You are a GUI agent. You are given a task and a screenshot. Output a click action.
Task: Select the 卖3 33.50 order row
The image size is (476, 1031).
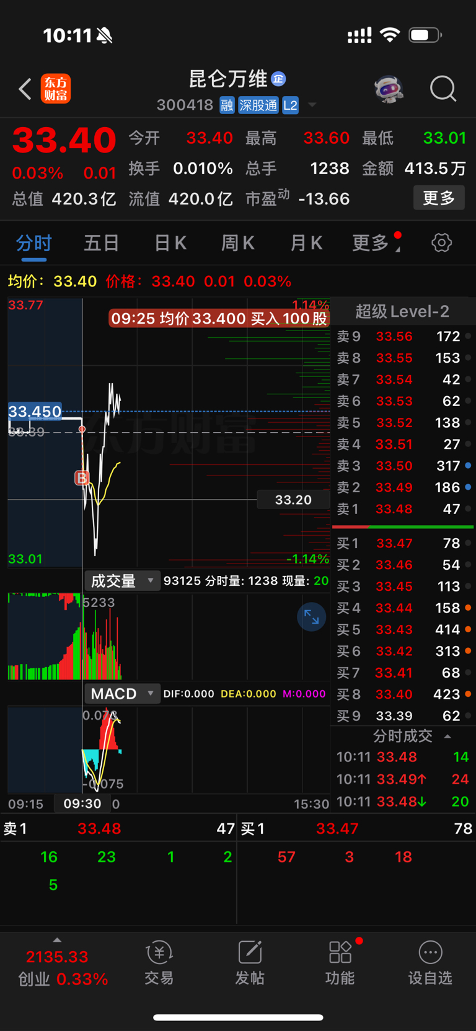click(403, 466)
